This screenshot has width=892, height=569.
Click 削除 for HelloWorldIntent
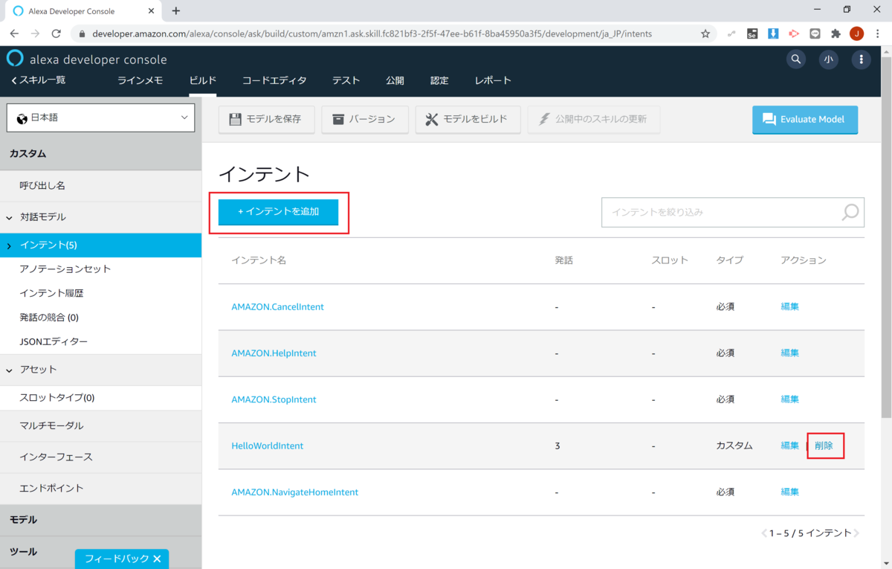click(824, 446)
